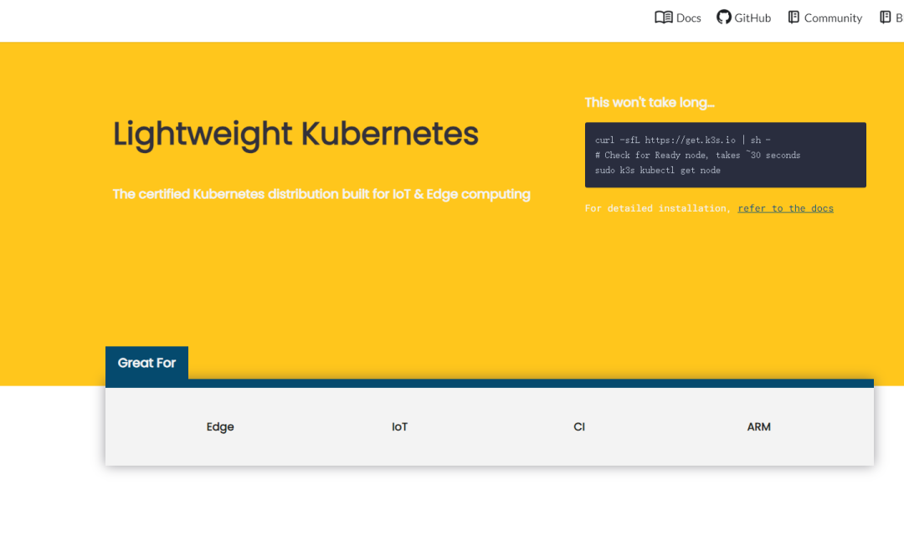Go to the Community page link
The height and width of the screenshot is (556, 904).
[825, 18]
